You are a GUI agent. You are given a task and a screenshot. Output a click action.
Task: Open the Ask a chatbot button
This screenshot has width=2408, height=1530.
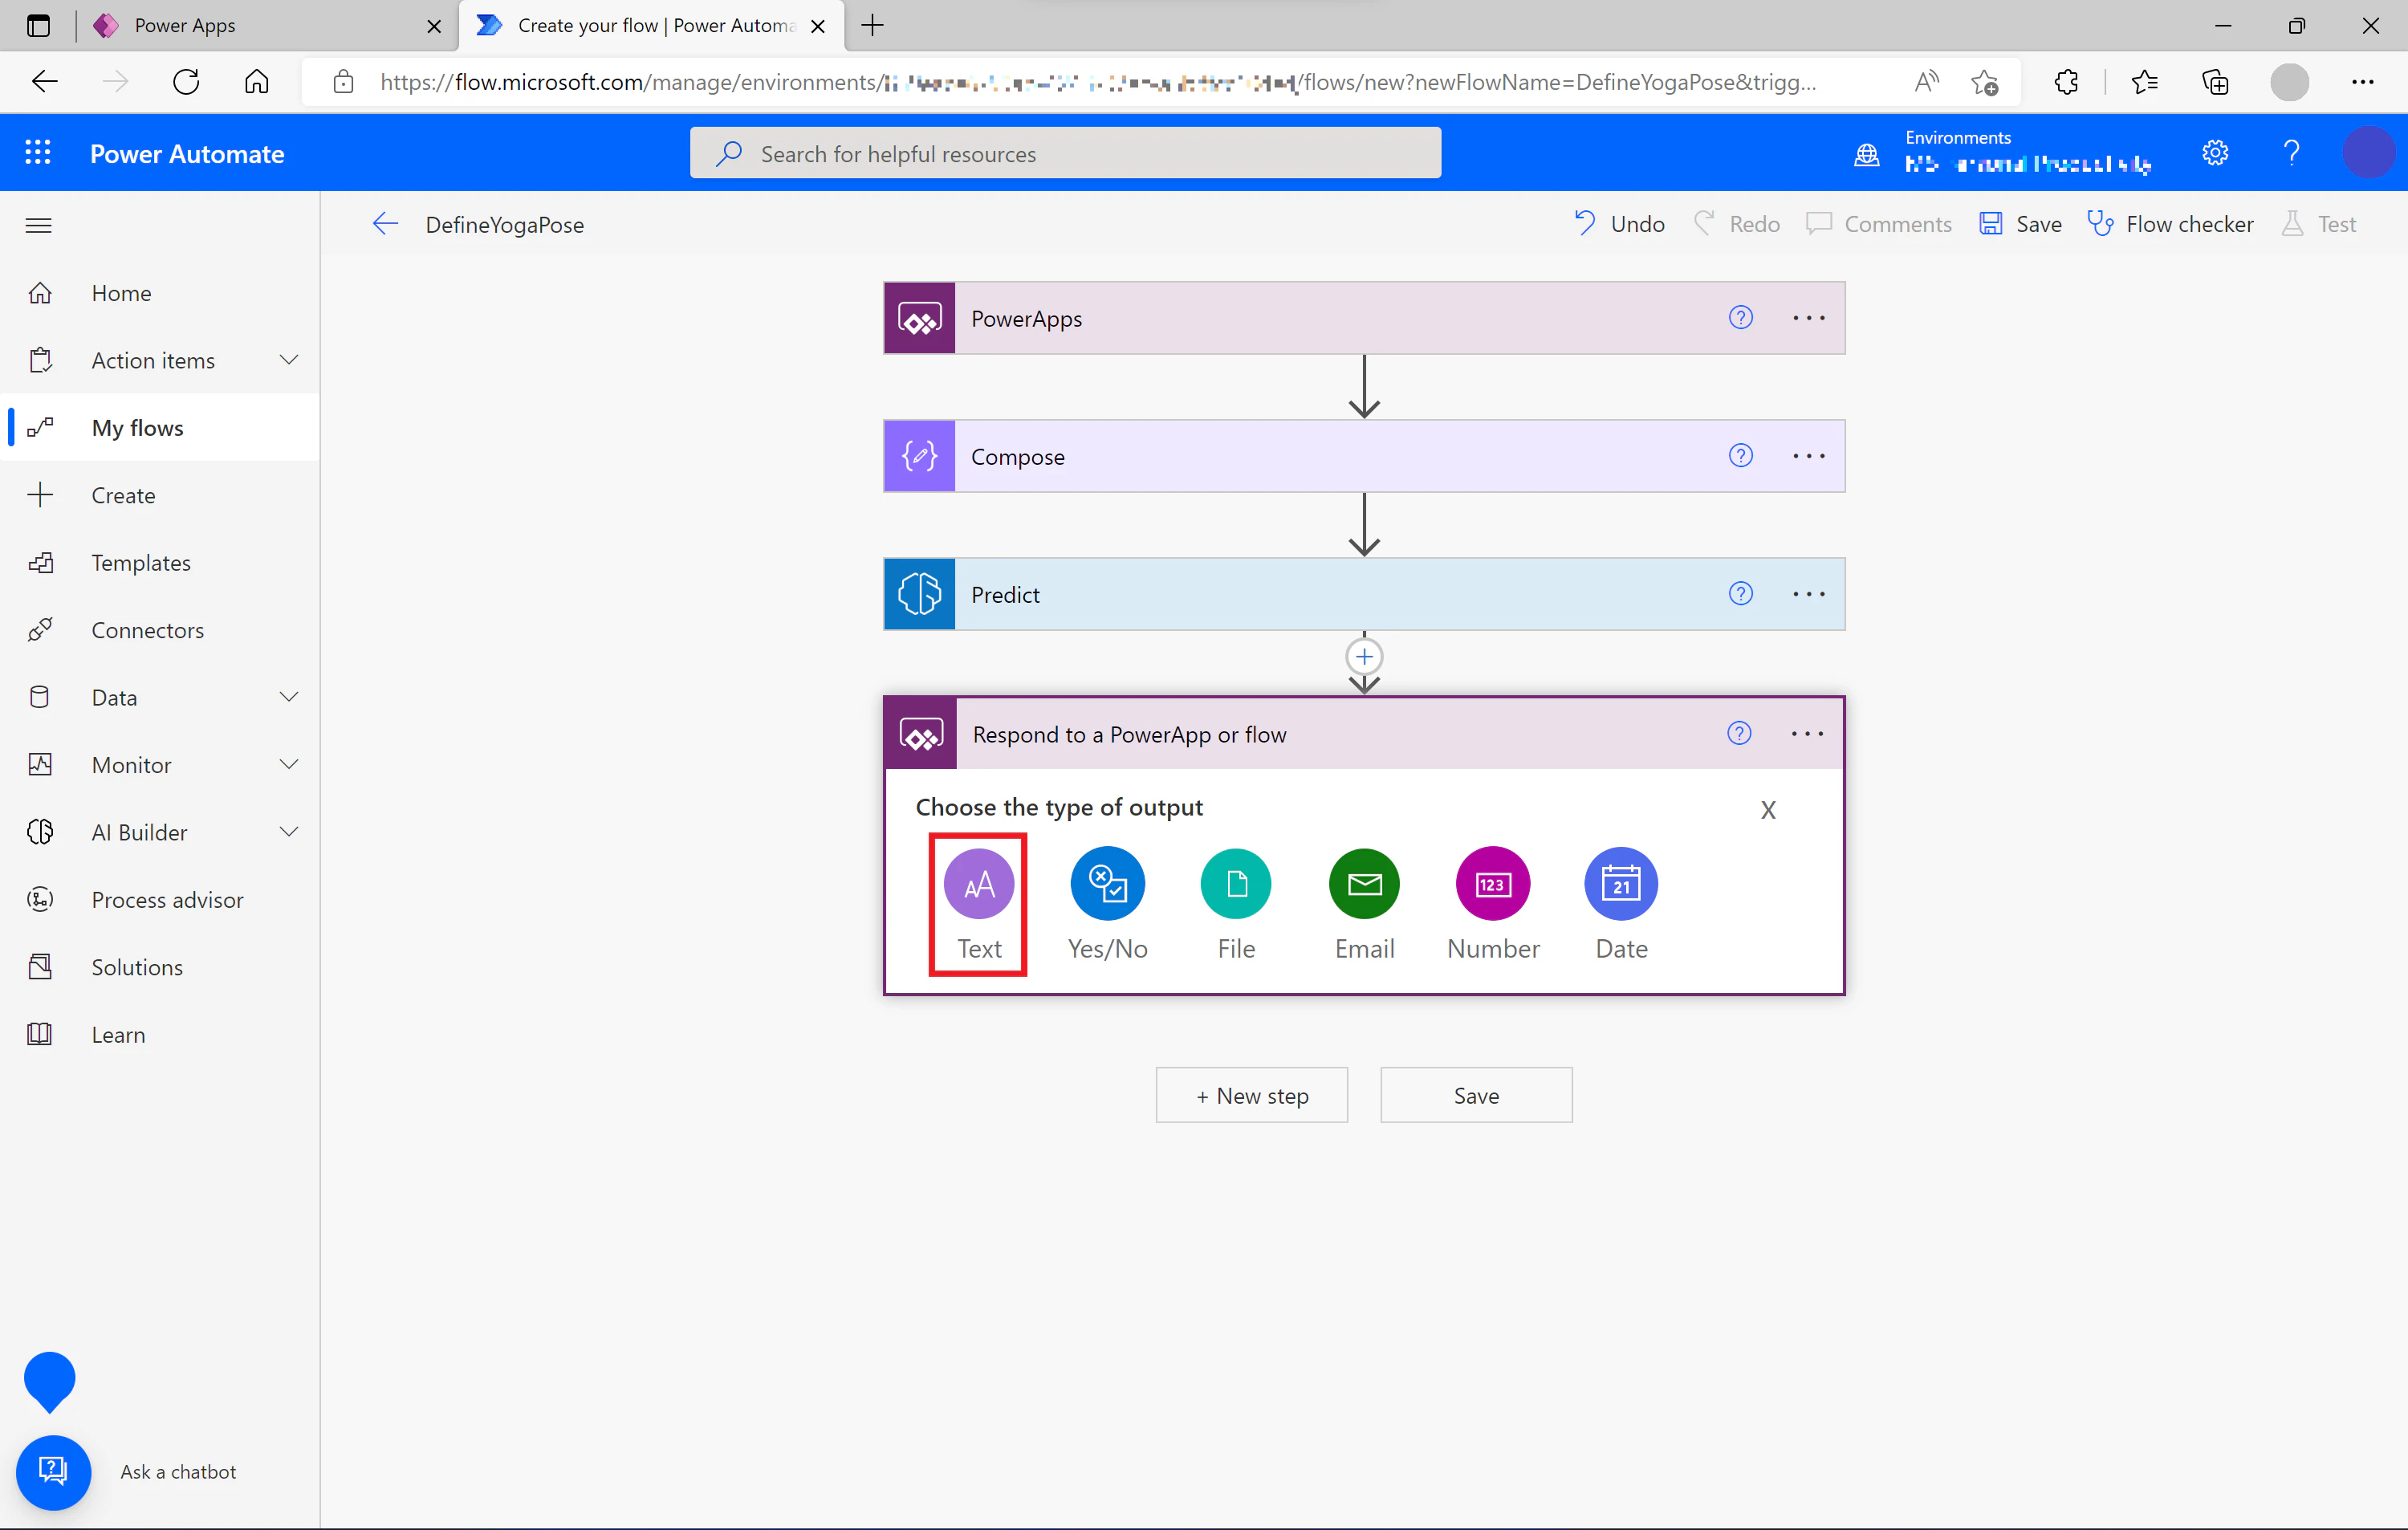point(53,1472)
